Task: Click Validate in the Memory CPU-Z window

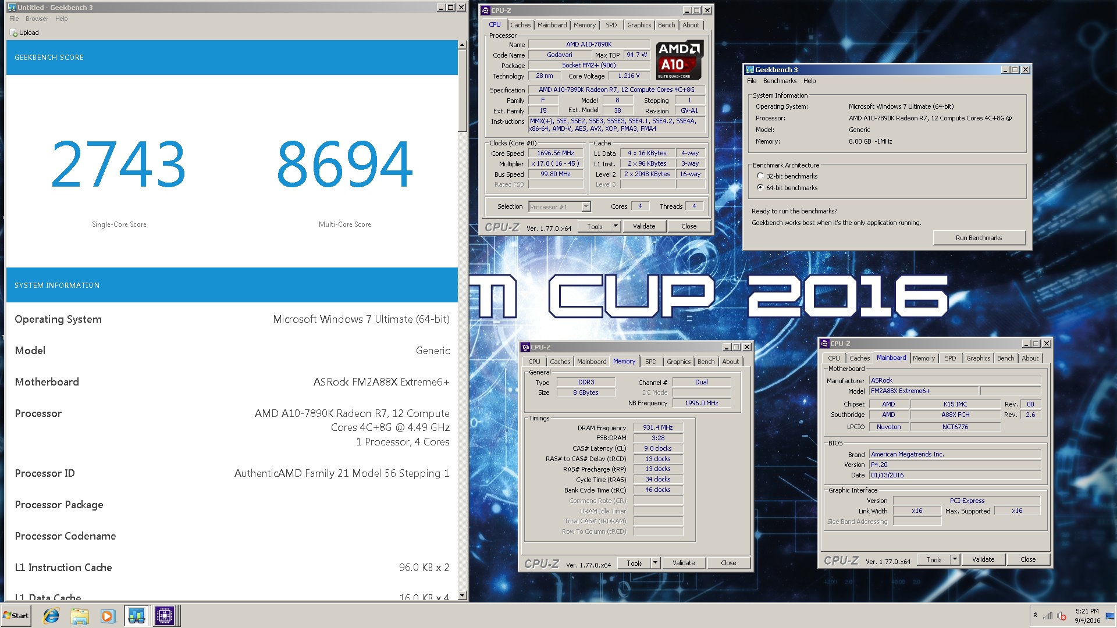Action: 684,563
